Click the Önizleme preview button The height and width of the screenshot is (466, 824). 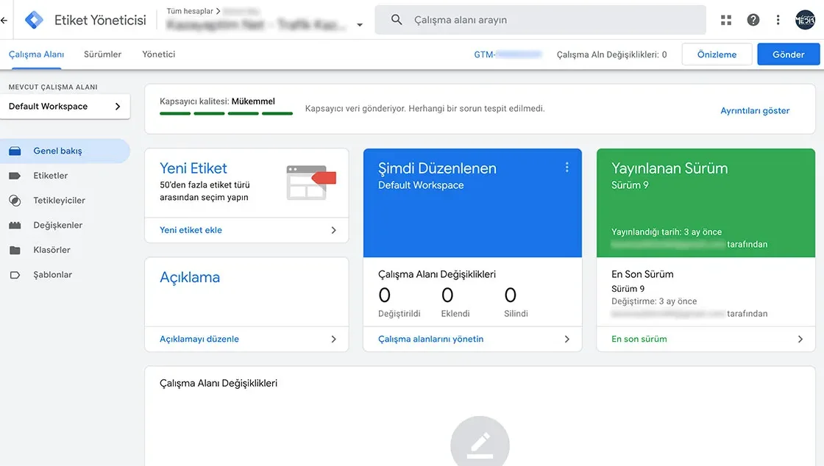[x=716, y=54]
